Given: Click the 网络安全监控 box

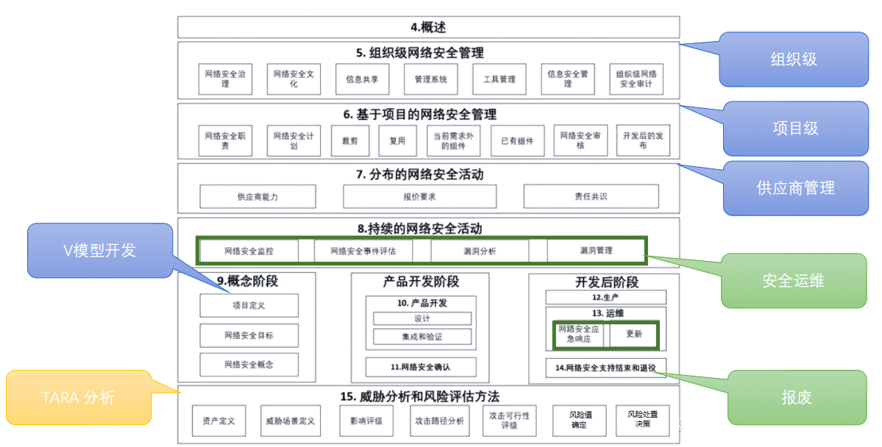Looking at the screenshot, I should (x=249, y=251).
